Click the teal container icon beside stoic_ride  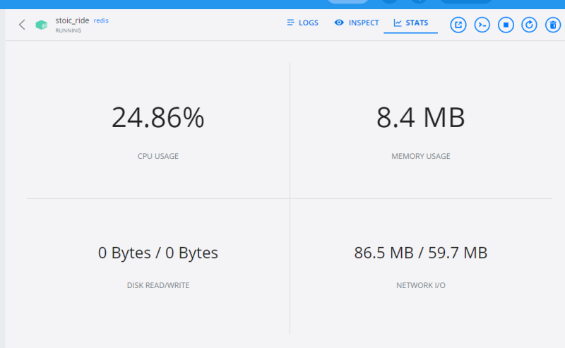[x=42, y=25]
